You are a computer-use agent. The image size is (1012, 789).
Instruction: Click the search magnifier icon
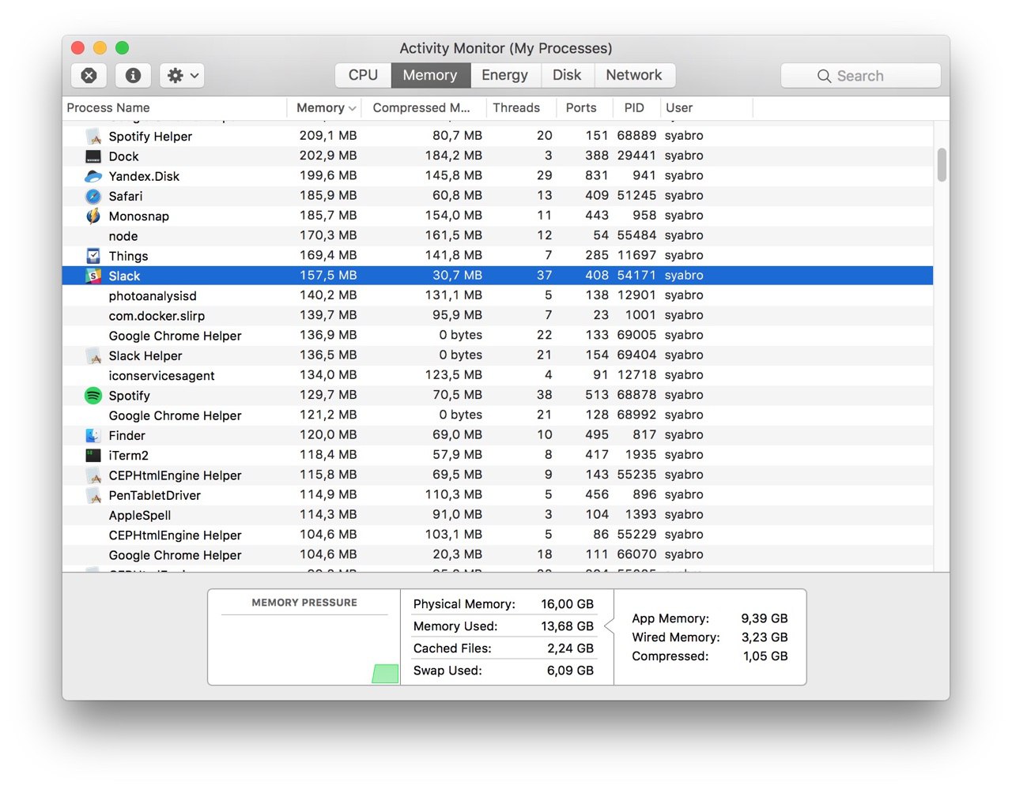pyautogui.click(x=824, y=76)
